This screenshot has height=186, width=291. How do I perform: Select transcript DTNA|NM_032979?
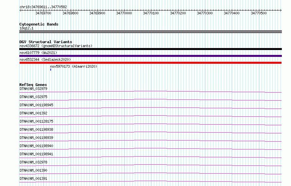coord(33,89)
